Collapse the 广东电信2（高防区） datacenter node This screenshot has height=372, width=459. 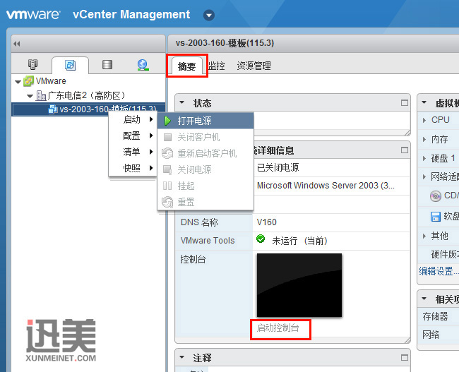[x=30, y=96]
